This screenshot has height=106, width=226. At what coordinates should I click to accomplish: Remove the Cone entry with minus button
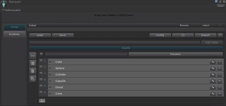tap(220, 94)
